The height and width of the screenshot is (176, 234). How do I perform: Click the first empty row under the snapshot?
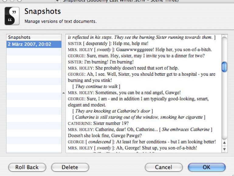pos(29,51)
